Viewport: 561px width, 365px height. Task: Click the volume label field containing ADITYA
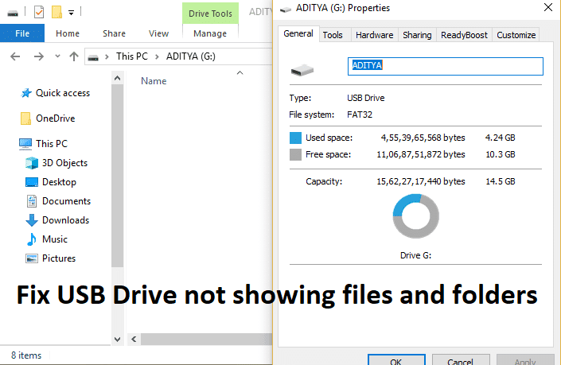coord(446,66)
